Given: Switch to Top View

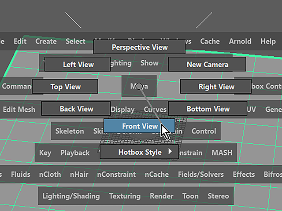Looking at the screenshot, I should [x=65, y=87].
